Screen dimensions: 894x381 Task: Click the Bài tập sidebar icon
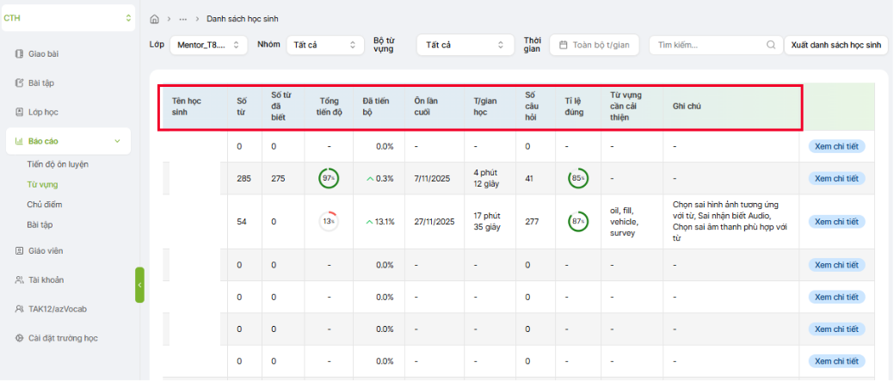tap(19, 83)
